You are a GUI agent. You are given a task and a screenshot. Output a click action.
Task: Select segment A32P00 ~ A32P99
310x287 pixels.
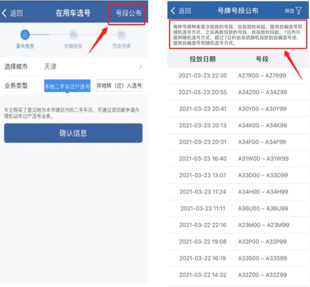(x=262, y=242)
